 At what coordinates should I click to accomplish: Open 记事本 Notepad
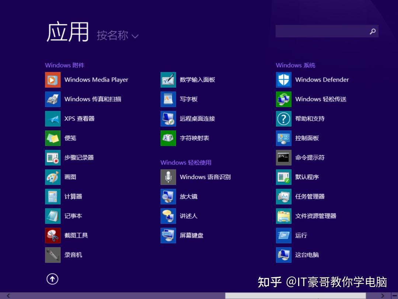click(74, 216)
